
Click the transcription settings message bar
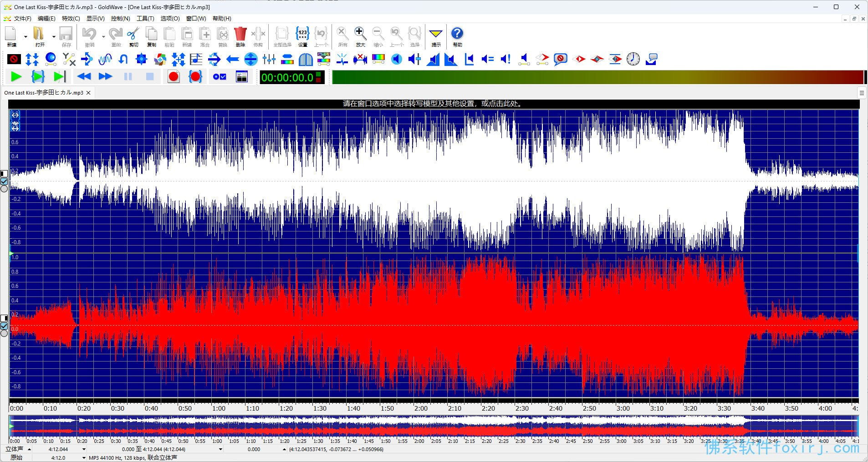coord(434,104)
